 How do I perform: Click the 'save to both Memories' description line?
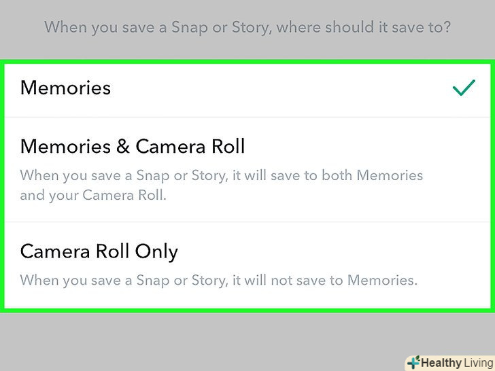(221, 175)
